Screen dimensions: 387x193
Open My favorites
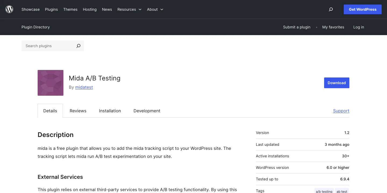point(333,27)
